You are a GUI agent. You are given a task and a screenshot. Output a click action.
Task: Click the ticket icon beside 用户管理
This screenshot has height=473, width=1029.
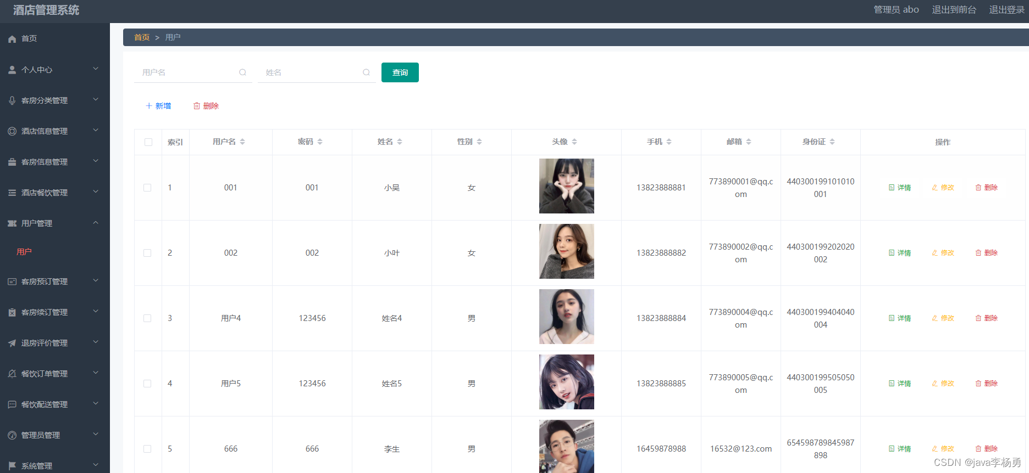12,223
